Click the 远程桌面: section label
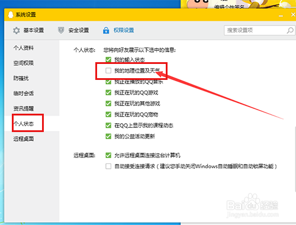The height and width of the screenshot is (225, 296). [85, 156]
